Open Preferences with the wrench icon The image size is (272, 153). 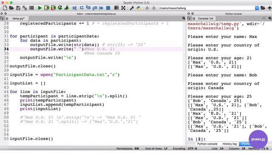(x=132, y=8)
